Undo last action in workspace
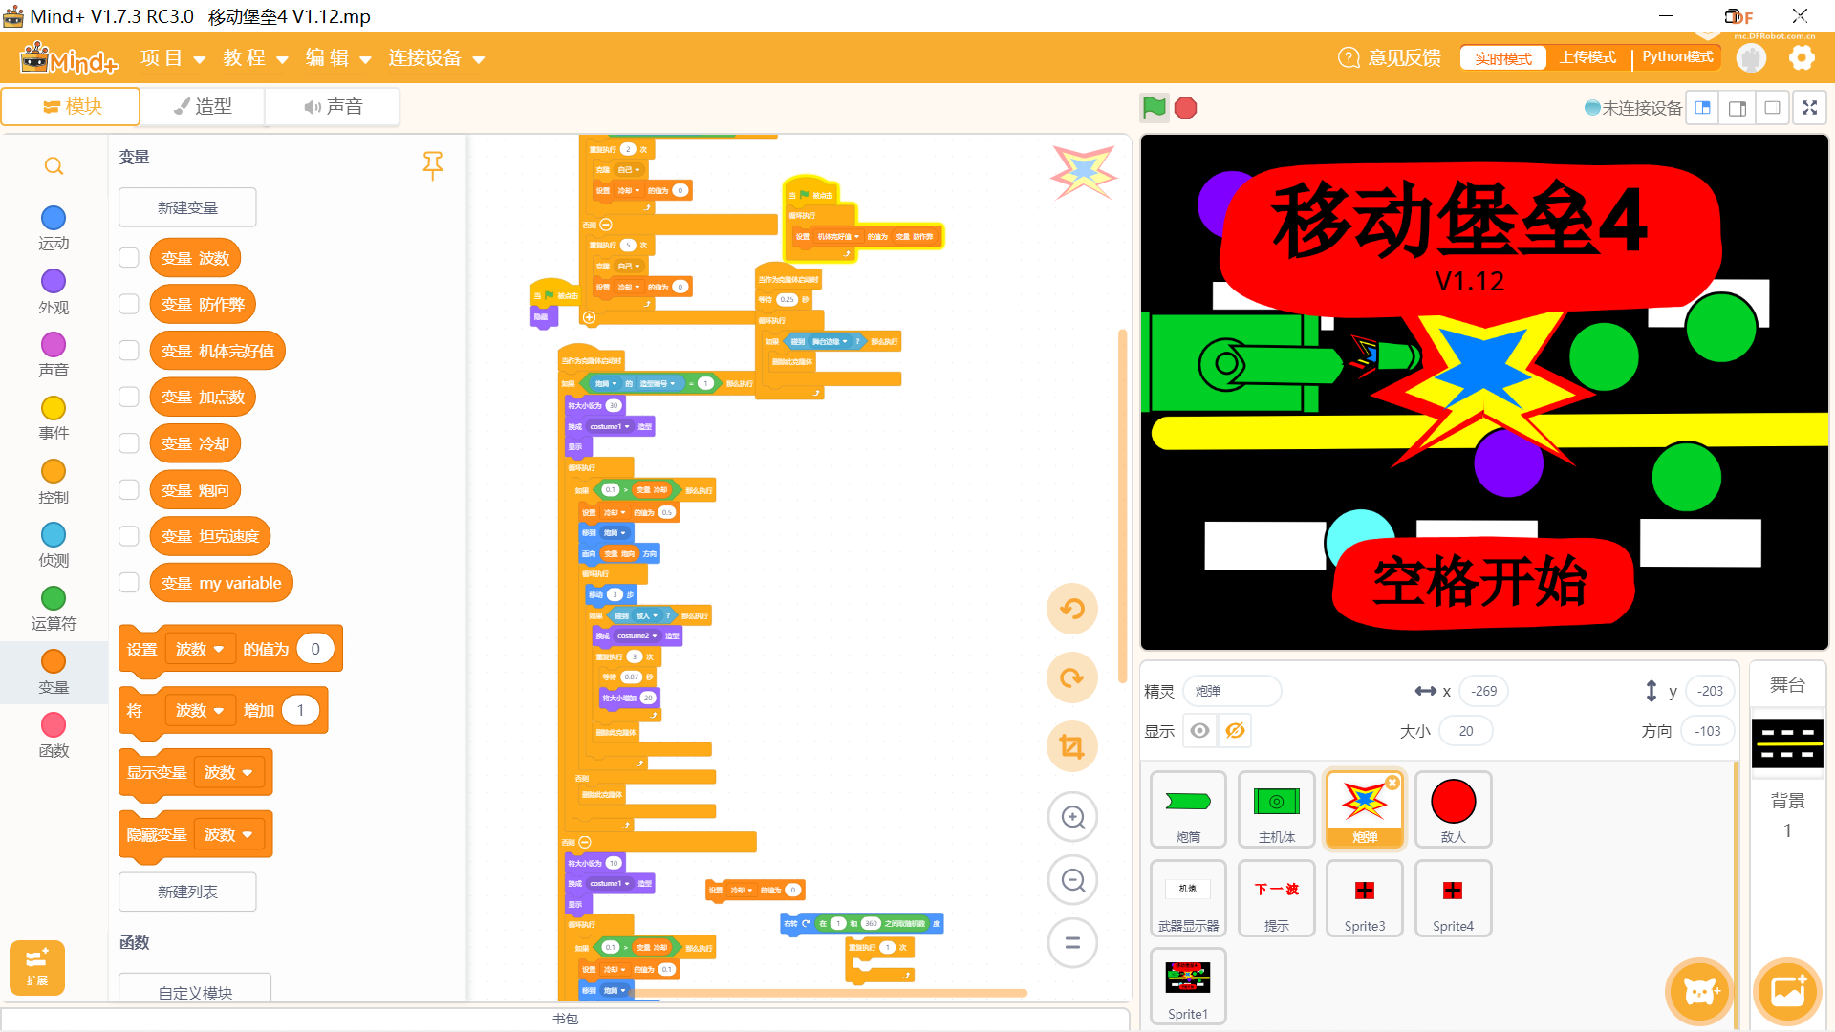1835x1032 pixels. [x=1072, y=609]
